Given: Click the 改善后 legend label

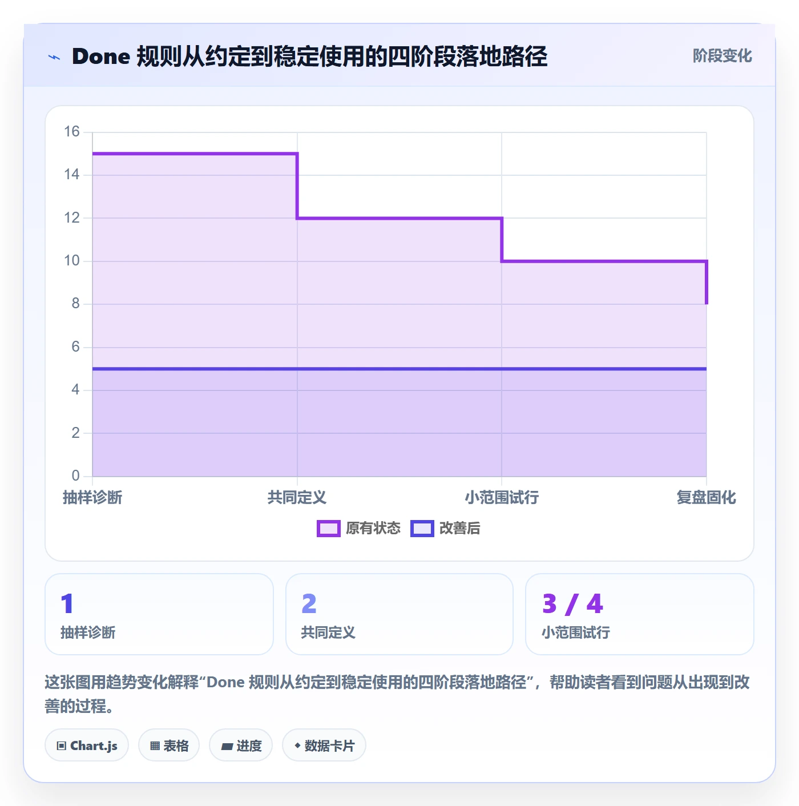Looking at the screenshot, I should (460, 529).
